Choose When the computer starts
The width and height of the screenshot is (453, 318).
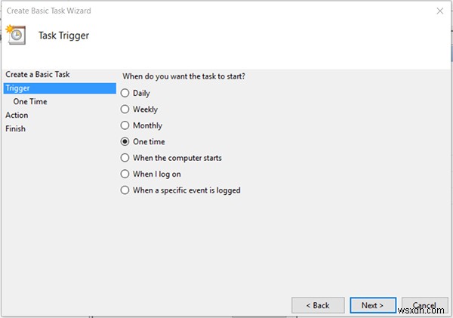(x=125, y=158)
